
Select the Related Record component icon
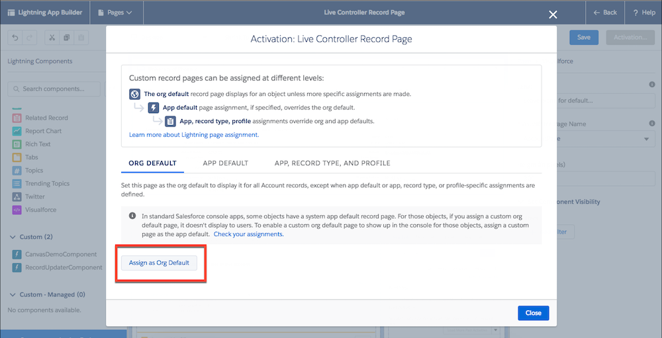pos(17,118)
